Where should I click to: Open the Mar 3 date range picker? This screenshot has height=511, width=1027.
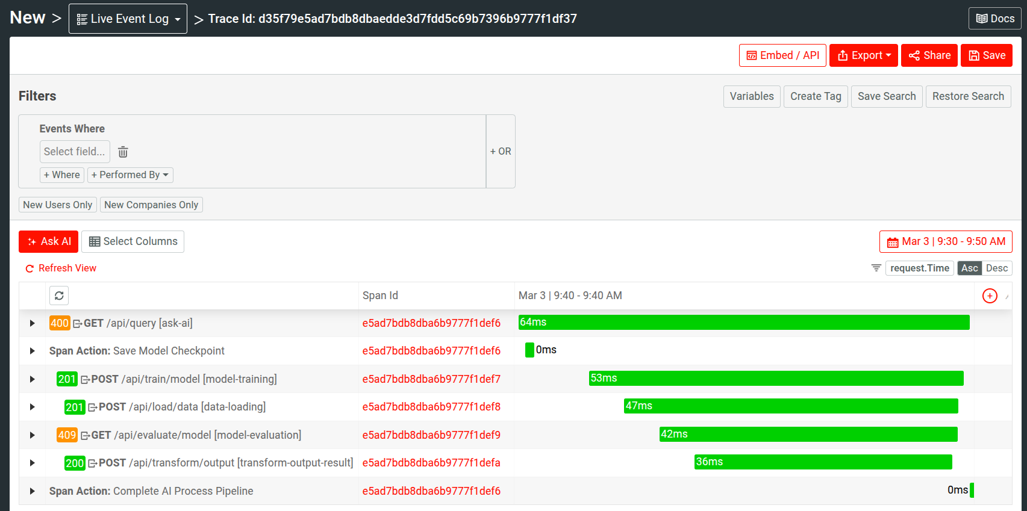945,241
